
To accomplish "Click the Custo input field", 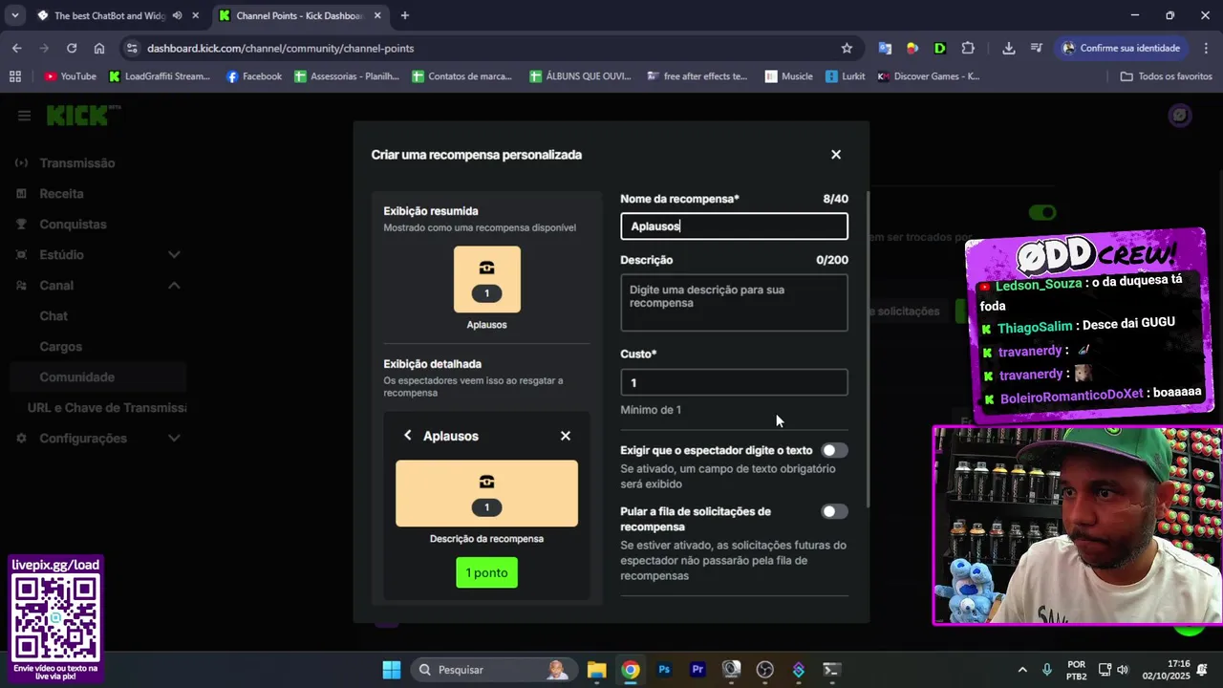I will 734,382.
